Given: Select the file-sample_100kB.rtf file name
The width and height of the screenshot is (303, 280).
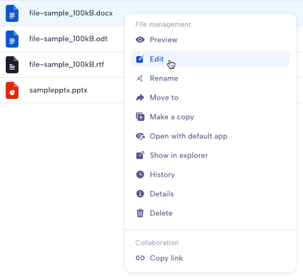Looking at the screenshot, I should [66, 65].
